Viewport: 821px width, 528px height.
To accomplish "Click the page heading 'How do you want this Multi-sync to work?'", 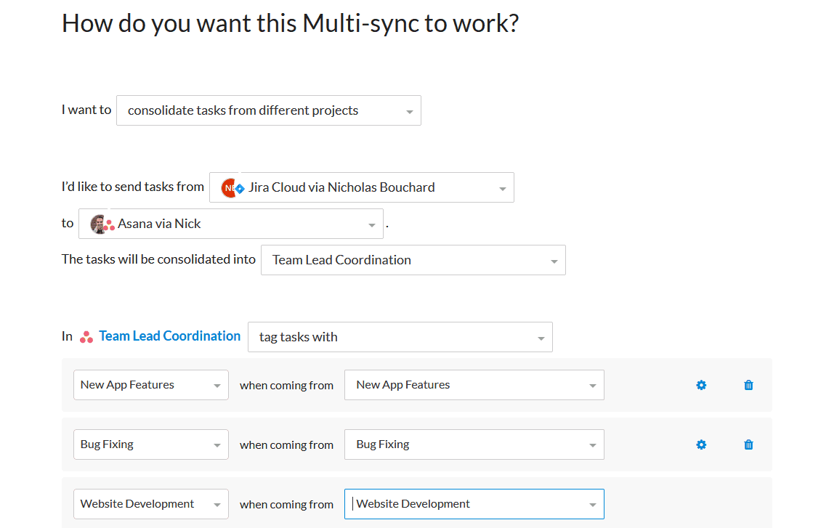I will [291, 24].
